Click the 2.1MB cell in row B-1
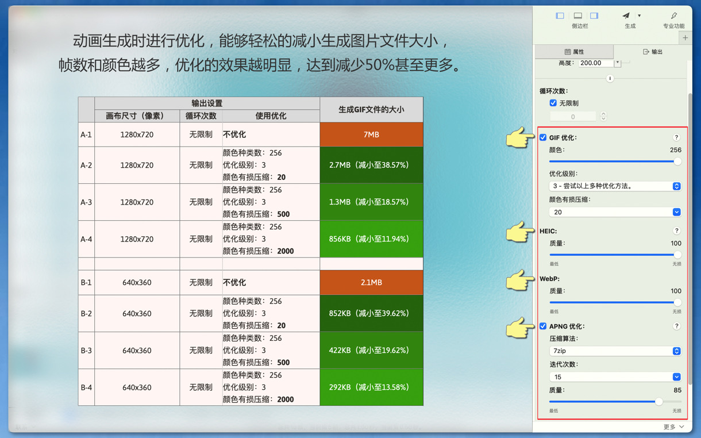The width and height of the screenshot is (701, 438). pos(371,282)
